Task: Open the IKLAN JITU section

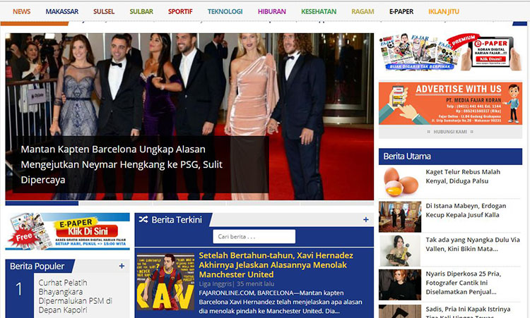Action: (444, 11)
